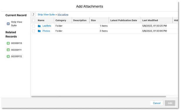The height and width of the screenshot is (111, 181).
Task: Open the Photos folder link
Action: (x=46, y=31)
